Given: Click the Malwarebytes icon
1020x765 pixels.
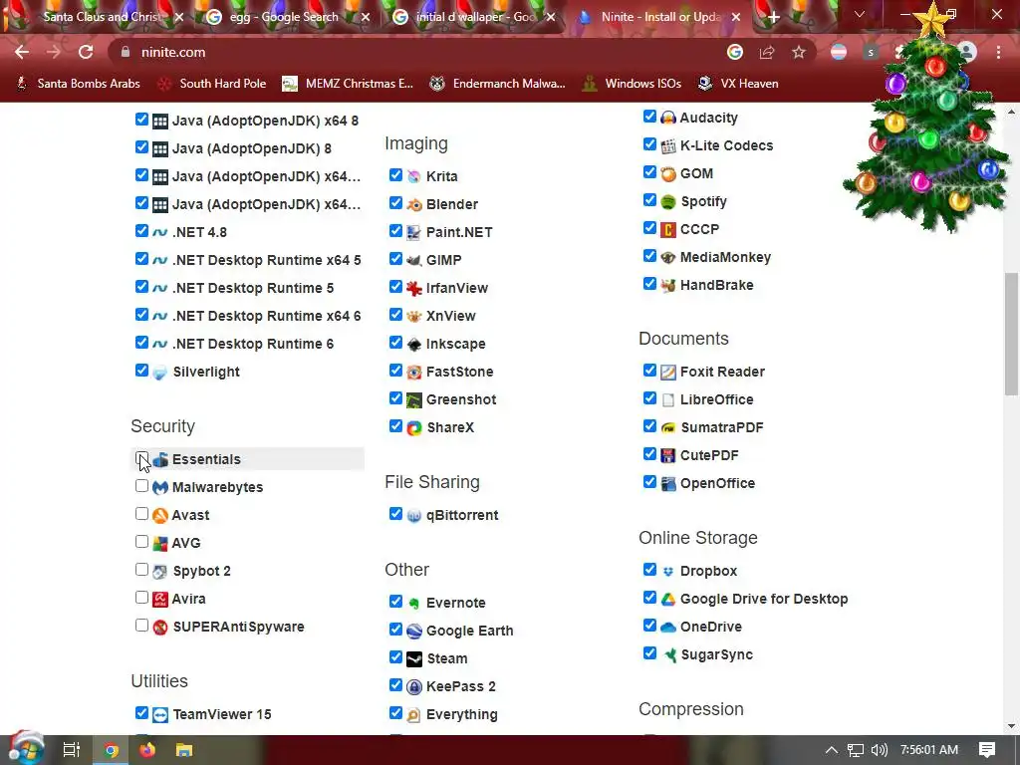Looking at the screenshot, I should (160, 487).
